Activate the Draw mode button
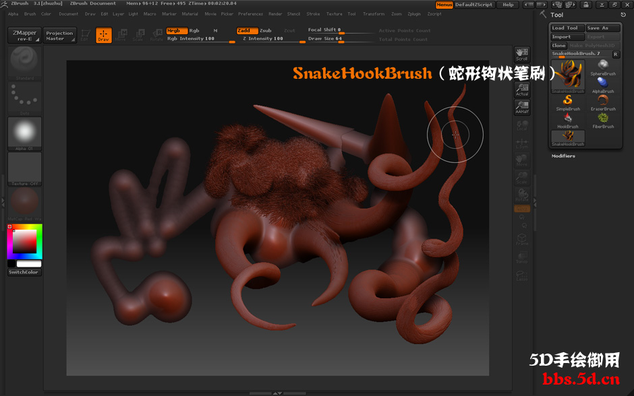The height and width of the screenshot is (396, 634). (x=103, y=35)
